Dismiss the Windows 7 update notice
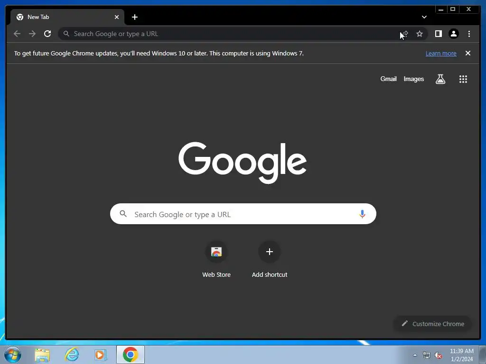Screen dimensions: 486x364 pos(468,53)
